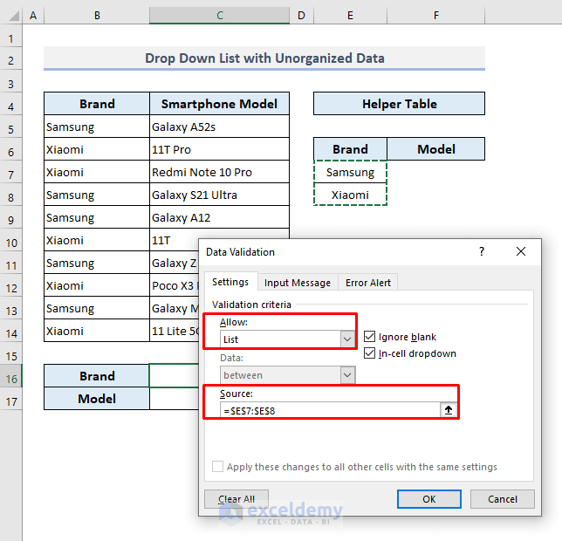Open the Data between dropdown

[347, 375]
